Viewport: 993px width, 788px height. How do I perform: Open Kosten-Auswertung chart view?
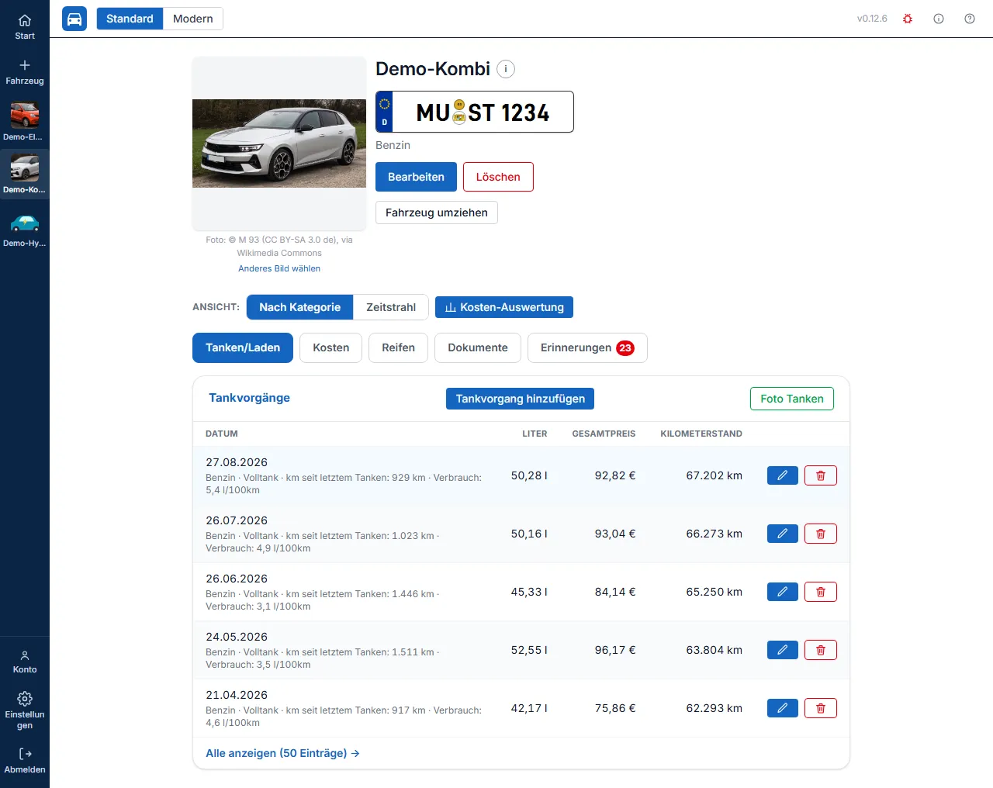504,307
